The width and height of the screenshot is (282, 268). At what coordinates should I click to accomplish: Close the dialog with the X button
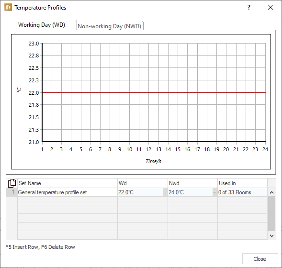(271, 7)
